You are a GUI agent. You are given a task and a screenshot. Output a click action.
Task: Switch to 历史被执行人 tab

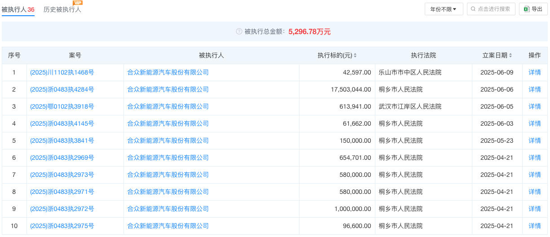[x=62, y=9]
